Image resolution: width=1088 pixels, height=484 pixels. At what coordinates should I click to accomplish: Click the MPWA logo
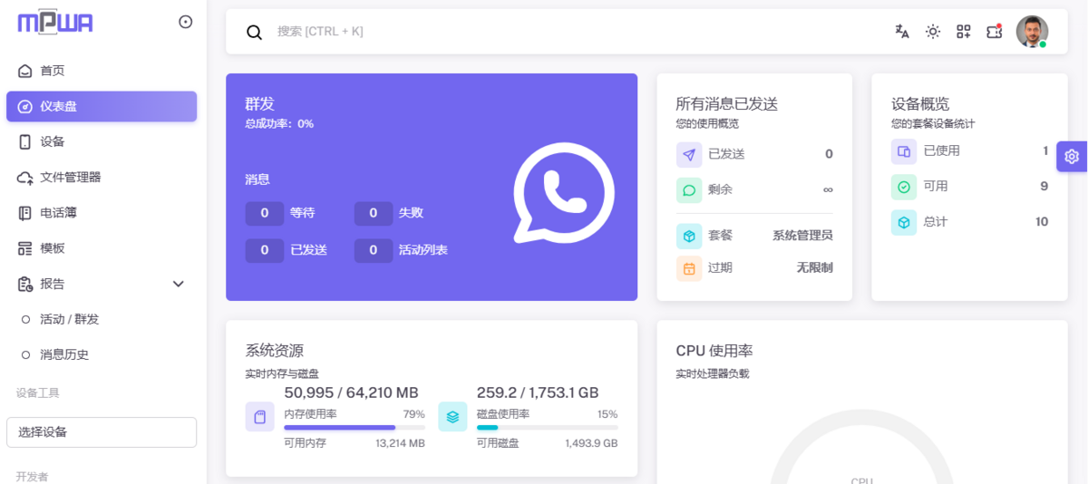pos(55,23)
